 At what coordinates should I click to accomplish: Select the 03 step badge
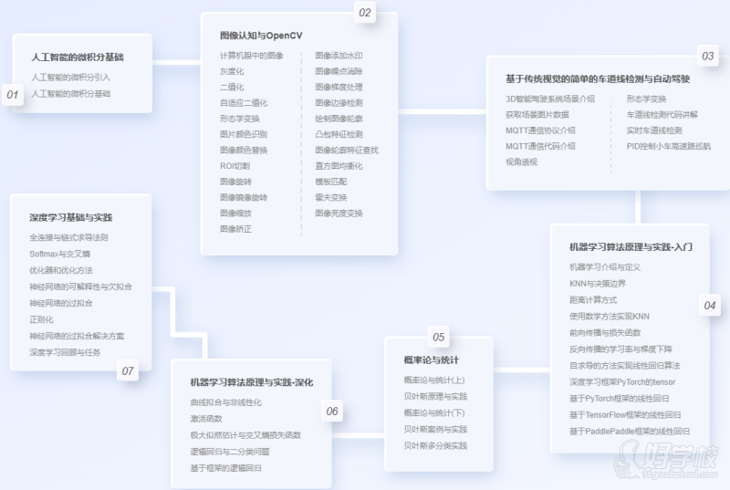click(x=707, y=56)
